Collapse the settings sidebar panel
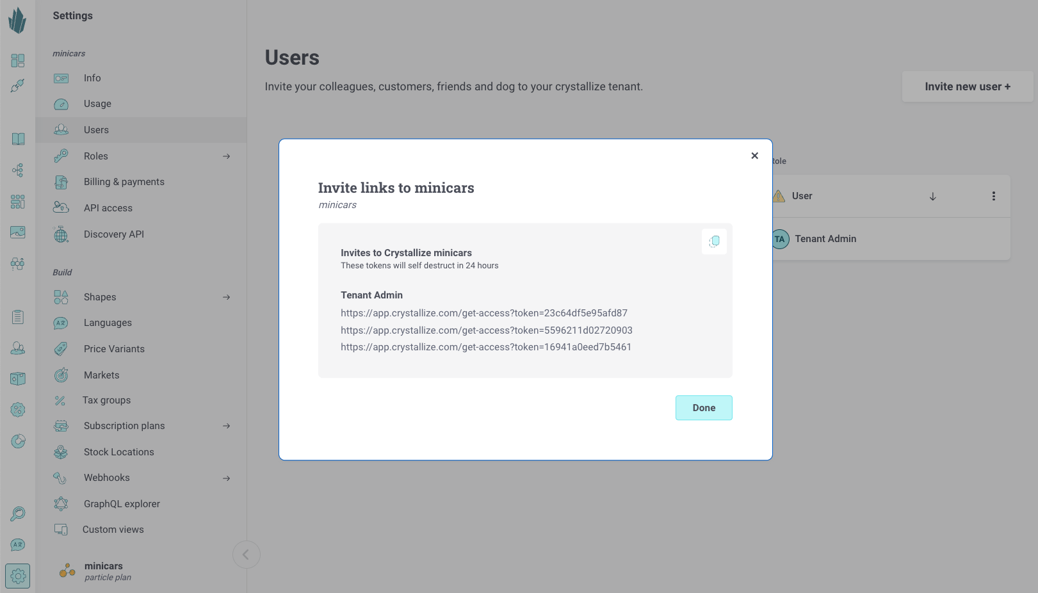The height and width of the screenshot is (593, 1038). tap(246, 555)
